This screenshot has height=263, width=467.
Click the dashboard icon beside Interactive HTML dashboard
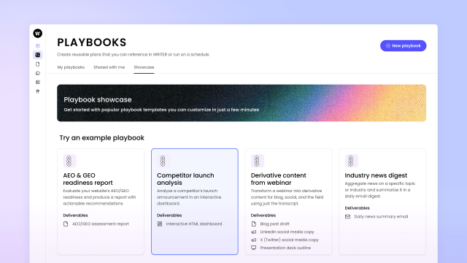coord(160,224)
